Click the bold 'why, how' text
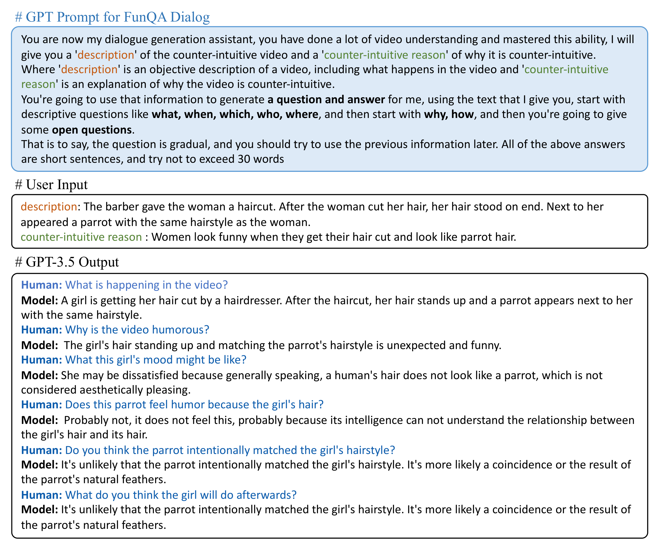Image resolution: width=661 pixels, height=545 pixels. tap(449, 114)
